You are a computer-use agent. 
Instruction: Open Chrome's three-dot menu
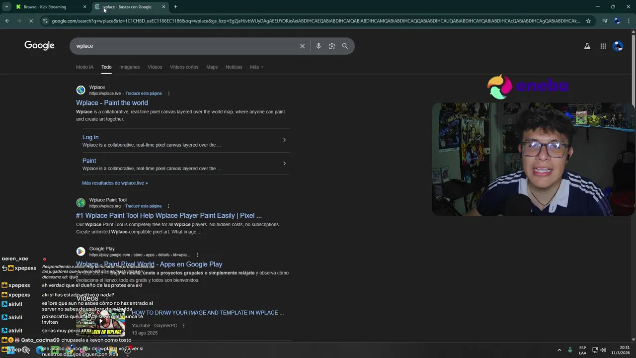629,21
